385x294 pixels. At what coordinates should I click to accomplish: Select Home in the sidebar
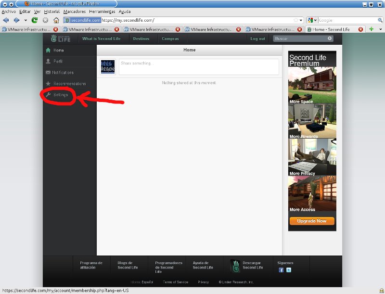coord(70,51)
